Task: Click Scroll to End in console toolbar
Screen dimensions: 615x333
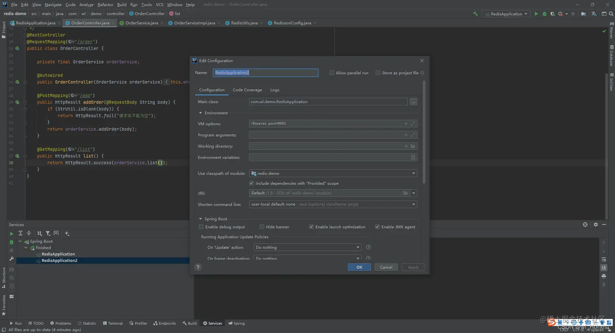Action: (604, 268)
